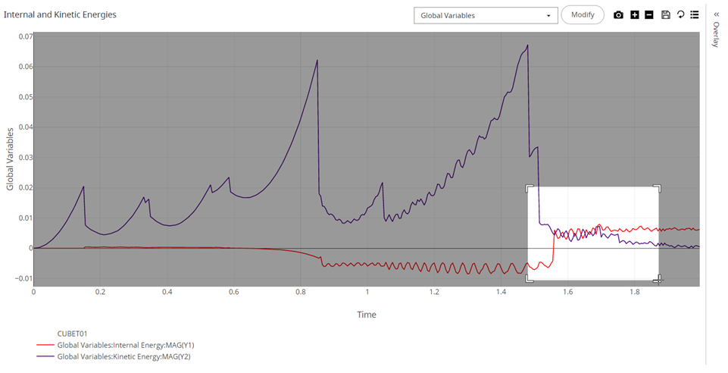
Task: Click the Overlay side panel label
Action: (716, 34)
